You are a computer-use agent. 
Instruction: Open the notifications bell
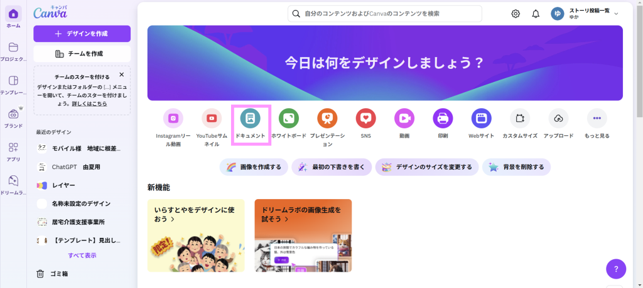pyautogui.click(x=536, y=14)
